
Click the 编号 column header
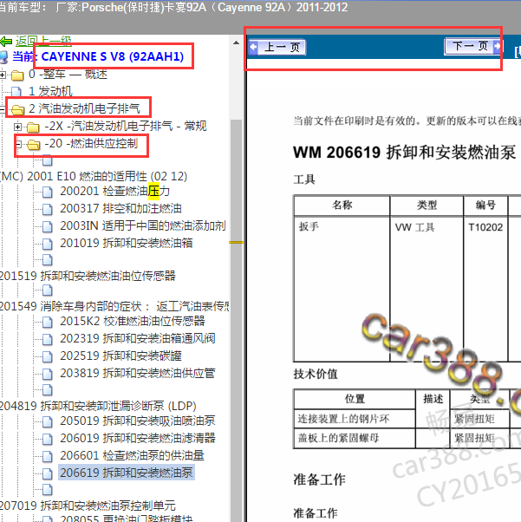(x=485, y=205)
